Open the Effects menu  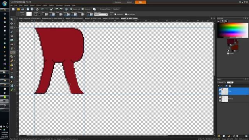[x=39, y=5]
